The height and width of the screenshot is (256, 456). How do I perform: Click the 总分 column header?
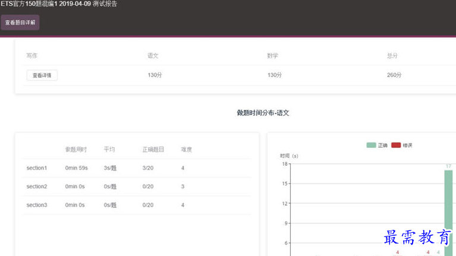pyautogui.click(x=392, y=56)
